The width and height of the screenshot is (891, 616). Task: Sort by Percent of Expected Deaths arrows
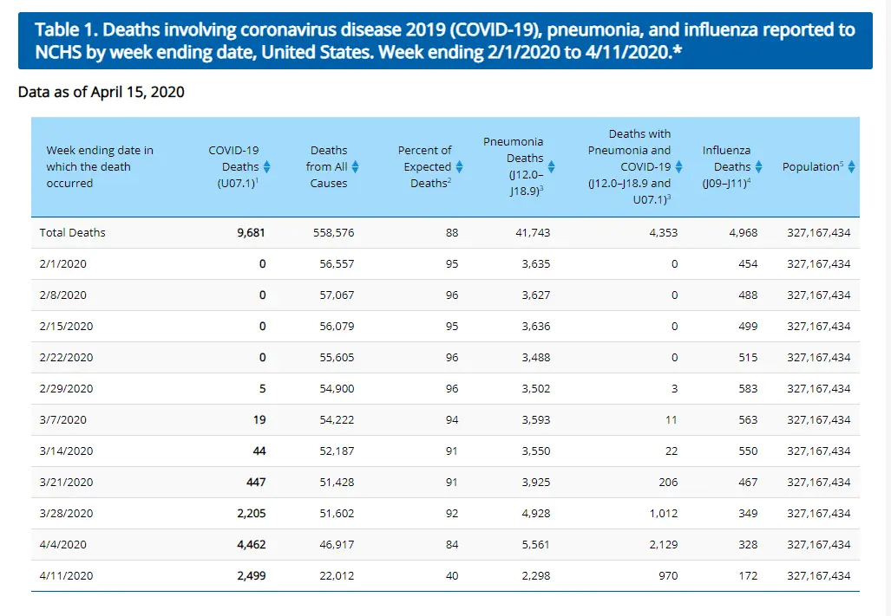[459, 166]
